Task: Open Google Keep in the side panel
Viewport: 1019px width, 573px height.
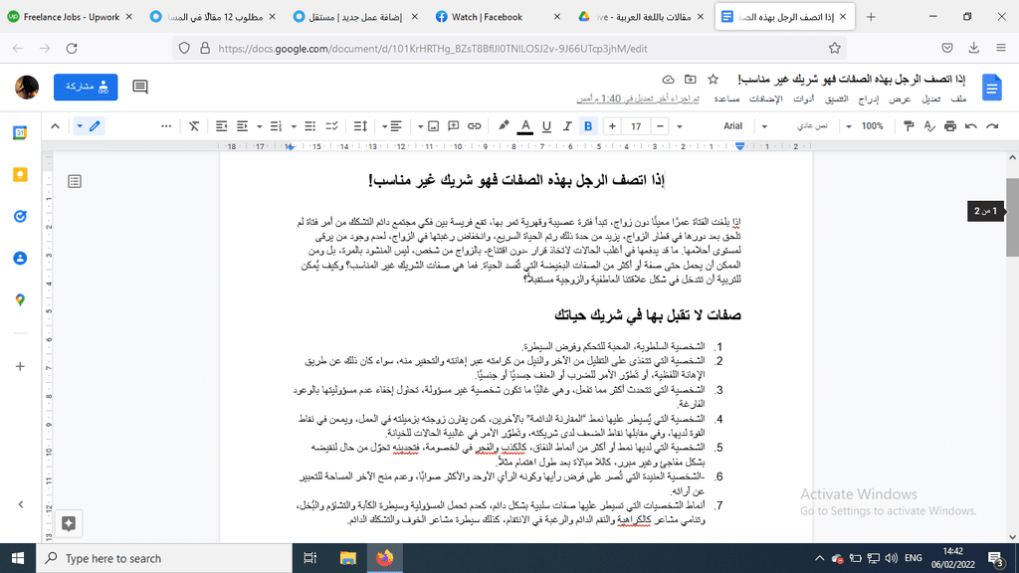Action: click(x=20, y=175)
